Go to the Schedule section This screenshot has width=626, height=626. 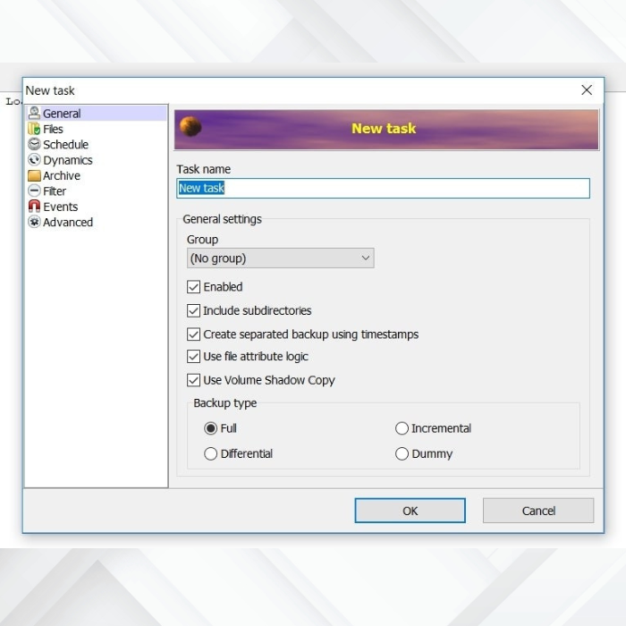[x=66, y=145]
